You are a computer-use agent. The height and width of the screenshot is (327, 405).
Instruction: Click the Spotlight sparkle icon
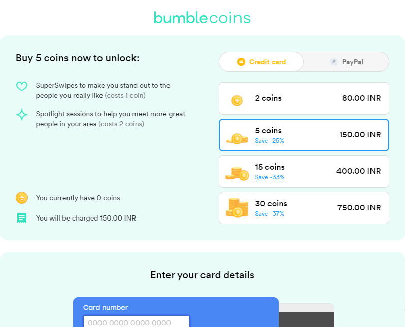coord(22,115)
